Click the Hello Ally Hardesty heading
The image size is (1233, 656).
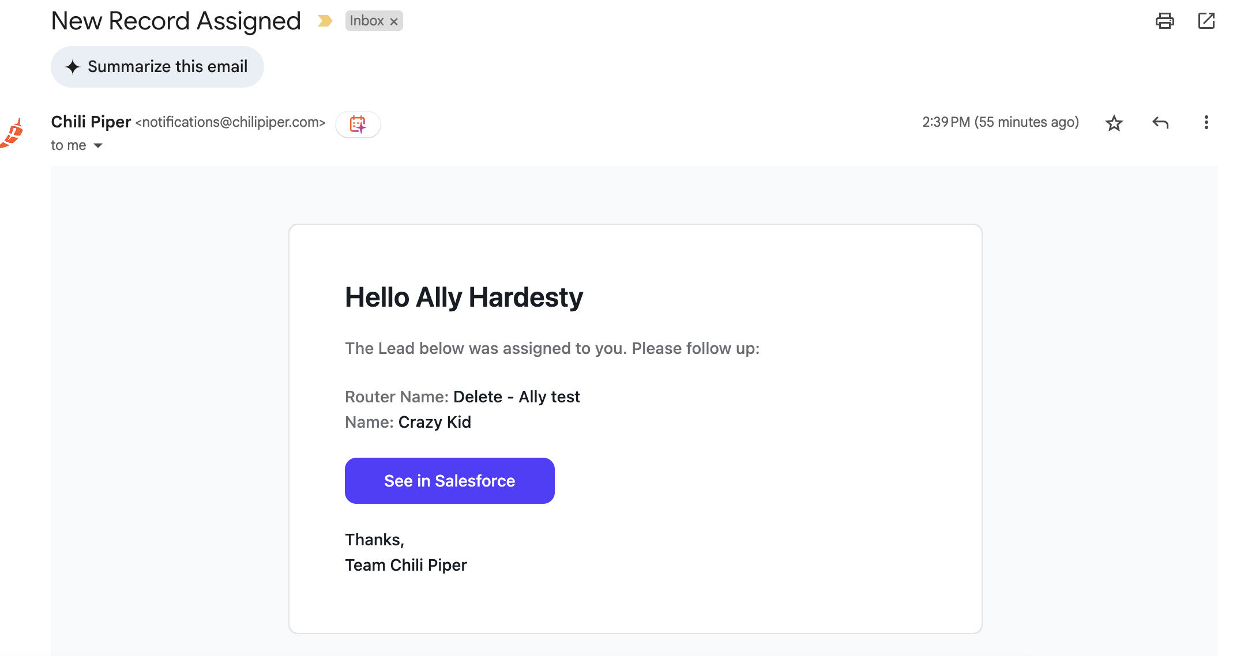click(464, 297)
